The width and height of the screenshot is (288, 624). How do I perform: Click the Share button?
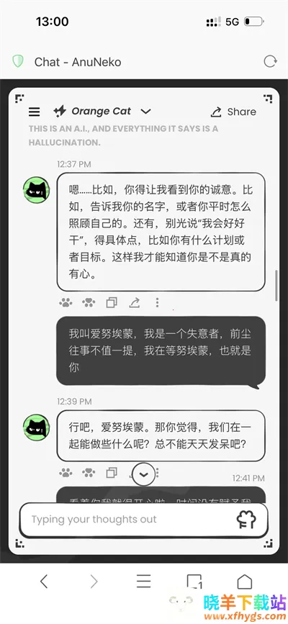click(x=233, y=112)
